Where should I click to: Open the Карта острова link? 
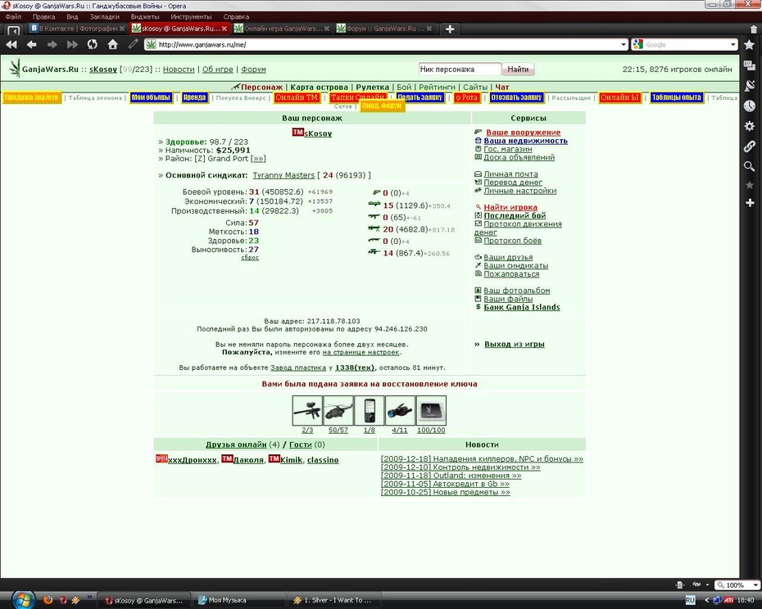point(320,88)
